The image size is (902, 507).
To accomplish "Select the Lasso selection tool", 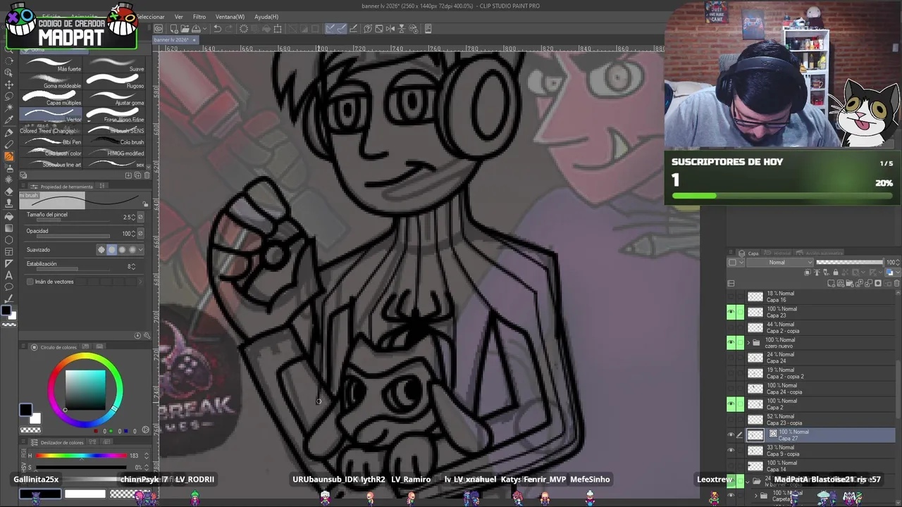I will point(9,97).
